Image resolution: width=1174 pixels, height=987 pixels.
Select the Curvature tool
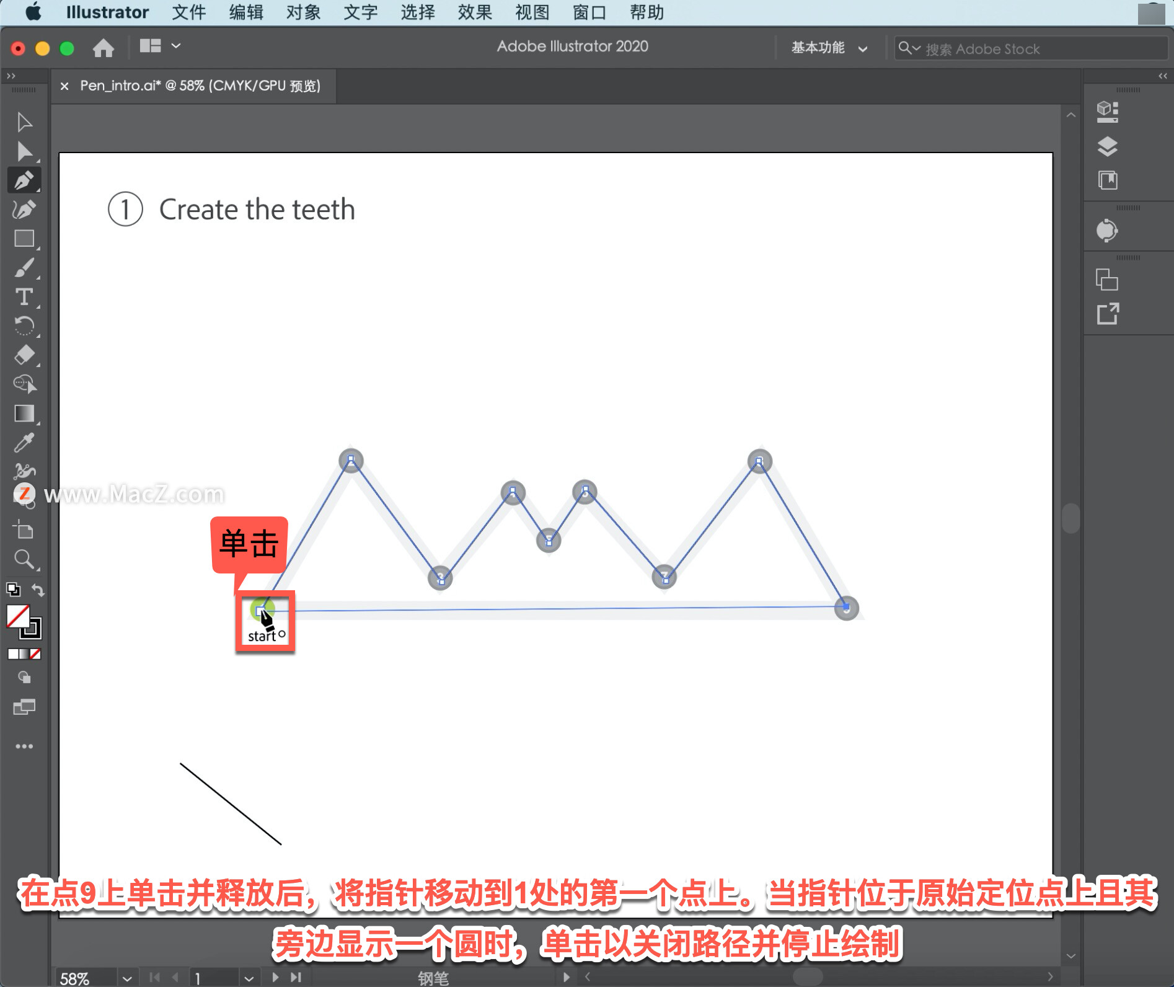click(24, 210)
